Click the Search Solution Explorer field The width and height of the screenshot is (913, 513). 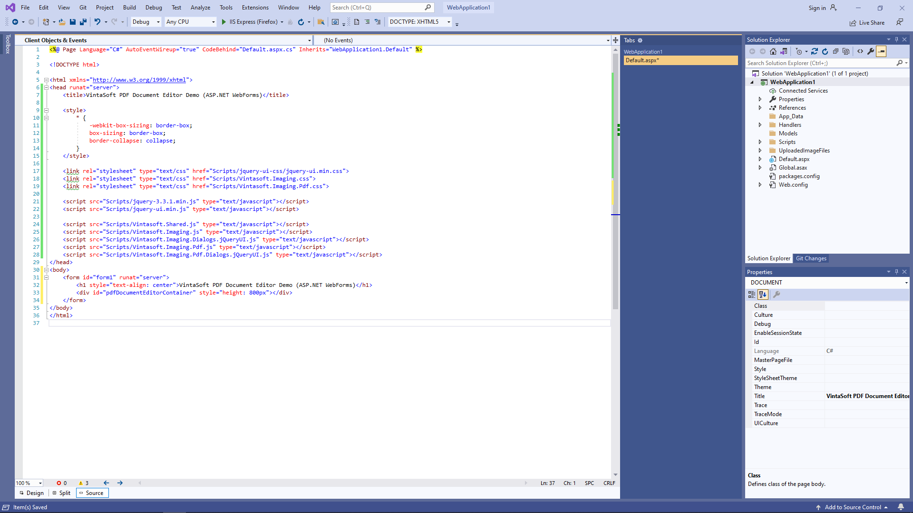820,63
